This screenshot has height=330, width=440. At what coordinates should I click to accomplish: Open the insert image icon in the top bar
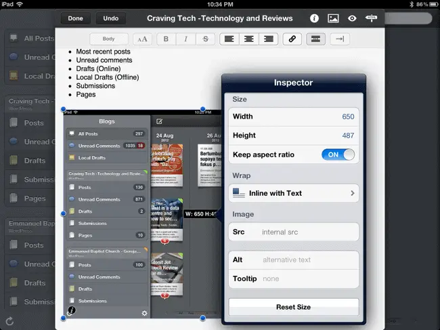(333, 18)
